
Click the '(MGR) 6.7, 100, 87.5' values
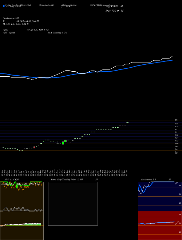pos(38,30)
